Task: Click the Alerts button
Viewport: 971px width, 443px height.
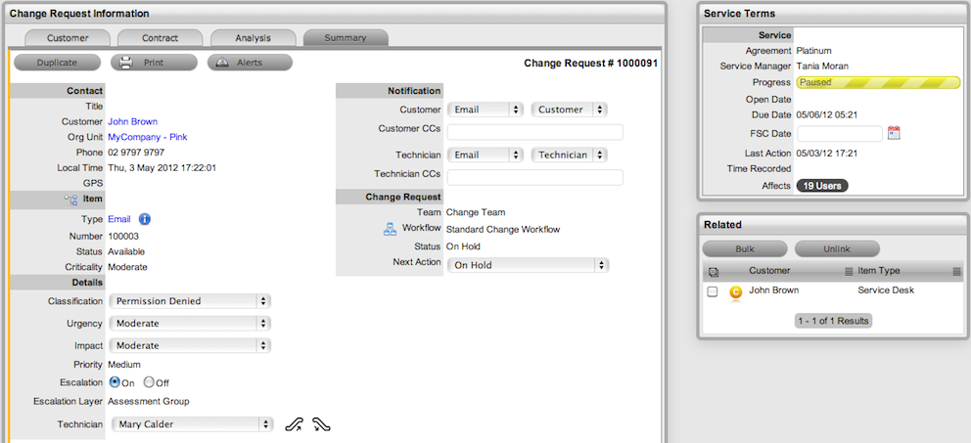Action: [x=250, y=63]
